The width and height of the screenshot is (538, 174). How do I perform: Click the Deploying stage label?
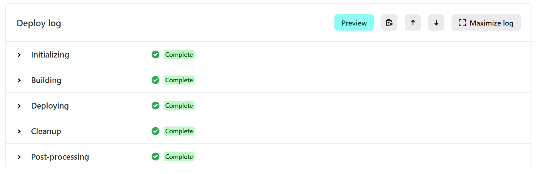tap(50, 106)
